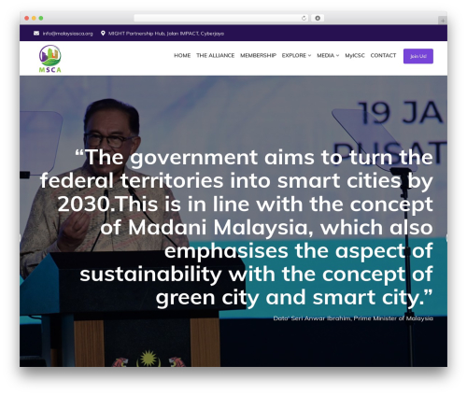This screenshot has height=395, width=467.
Task: Click the envelope email icon
Action: (36, 34)
